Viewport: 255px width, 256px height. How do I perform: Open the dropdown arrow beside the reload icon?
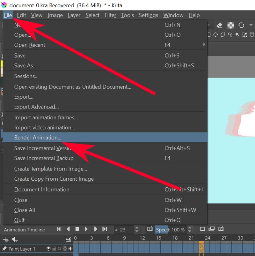pos(251,25)
